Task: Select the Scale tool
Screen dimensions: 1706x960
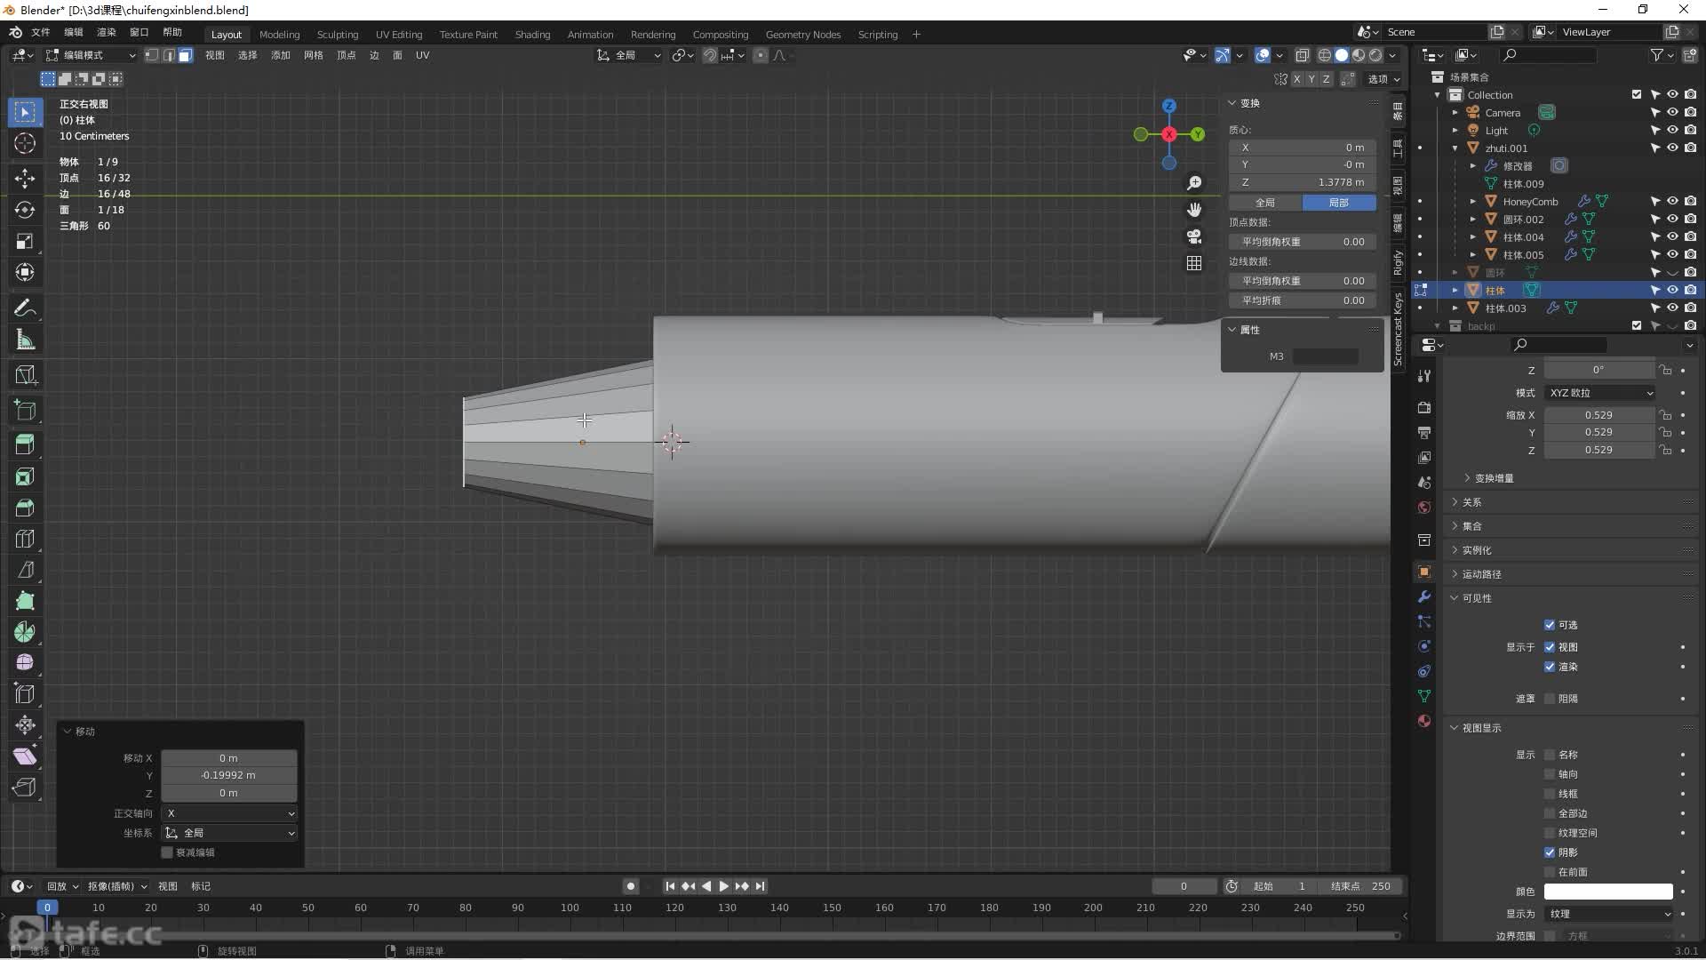Action: (25, 241)
